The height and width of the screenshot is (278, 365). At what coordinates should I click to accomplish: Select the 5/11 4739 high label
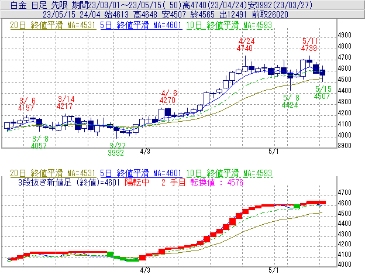coord(309,44)
